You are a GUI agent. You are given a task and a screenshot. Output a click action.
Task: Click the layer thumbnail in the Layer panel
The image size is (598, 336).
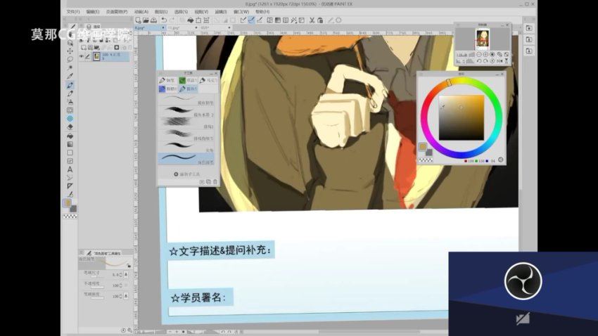tap(96, 56)
